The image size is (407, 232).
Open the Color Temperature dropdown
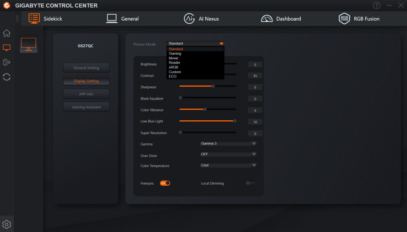point(228,165)
